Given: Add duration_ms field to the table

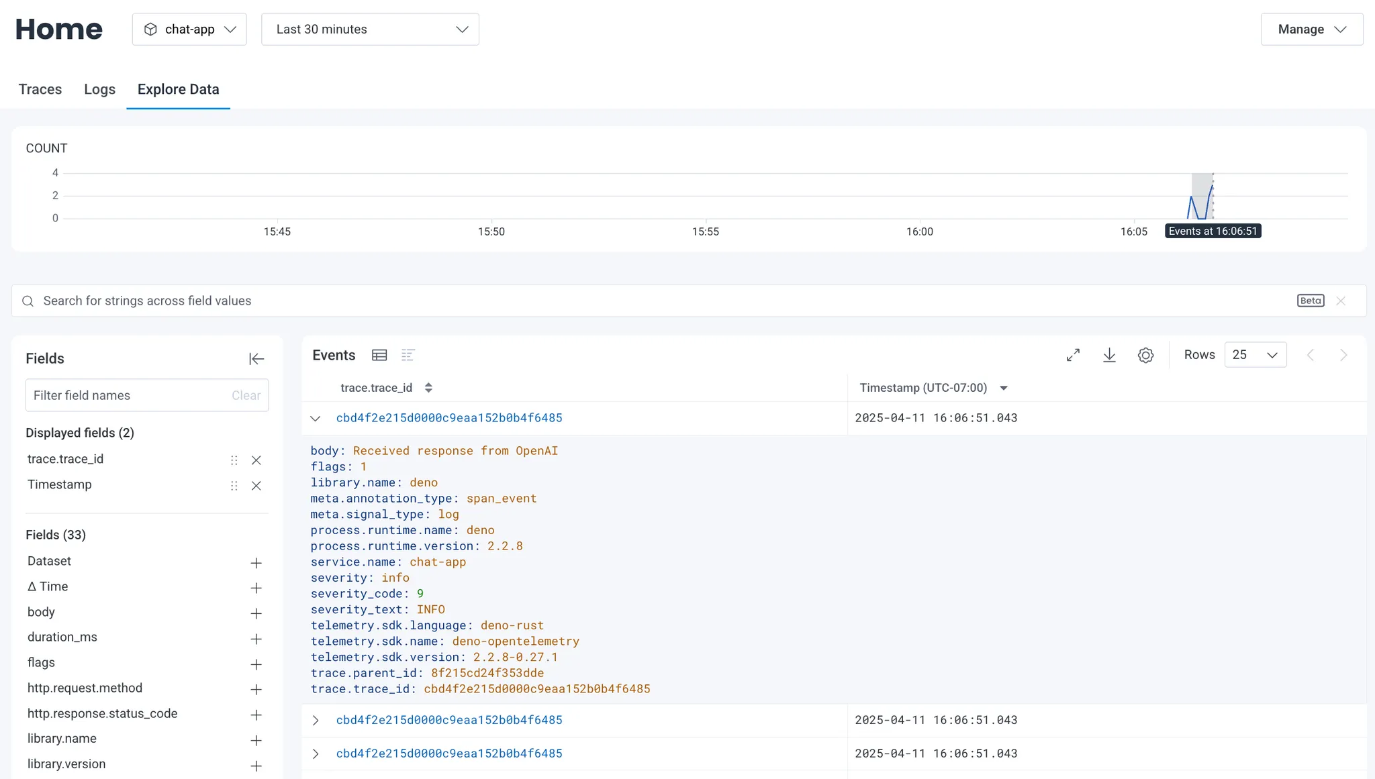Looking at the screenshot, I should coord(256,639).
